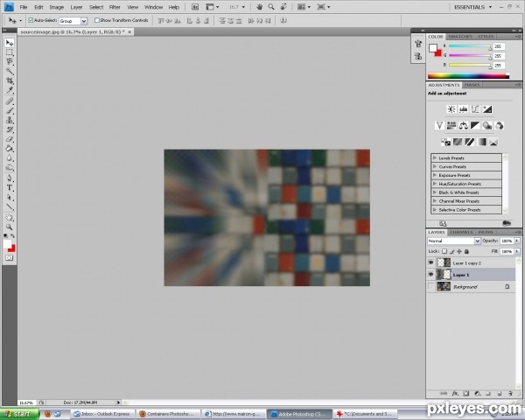This screenshot has width=525, height=420.
Task: Open Containers Photoshop taskbar item
Action: tap(167, 414)
